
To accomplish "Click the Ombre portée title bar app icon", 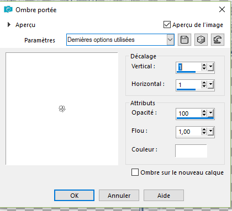I will click(8, 9).
